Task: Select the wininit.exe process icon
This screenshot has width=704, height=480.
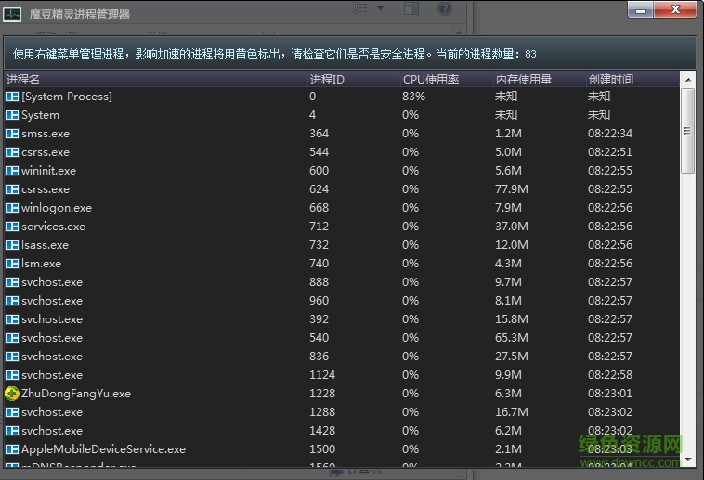Action: pos(12,171)
